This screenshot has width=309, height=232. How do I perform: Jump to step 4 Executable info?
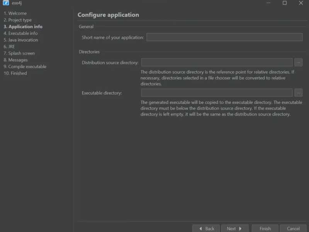(20, 33)
